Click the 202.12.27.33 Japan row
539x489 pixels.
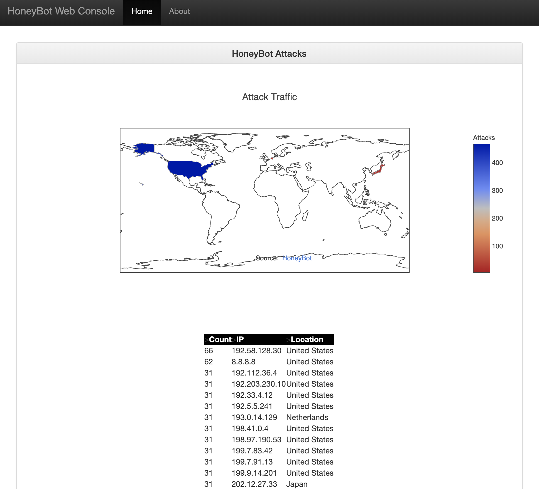click(x=254, y=484)
